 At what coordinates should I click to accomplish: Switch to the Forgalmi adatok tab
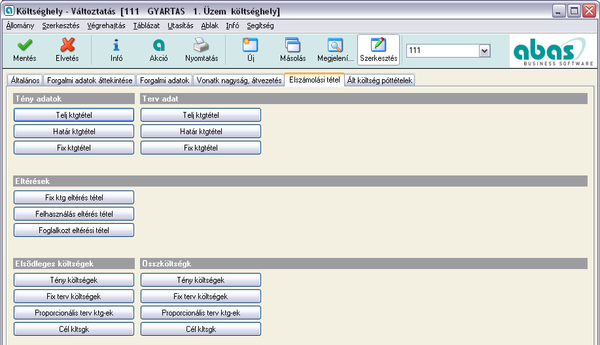(x=164, y=81)
